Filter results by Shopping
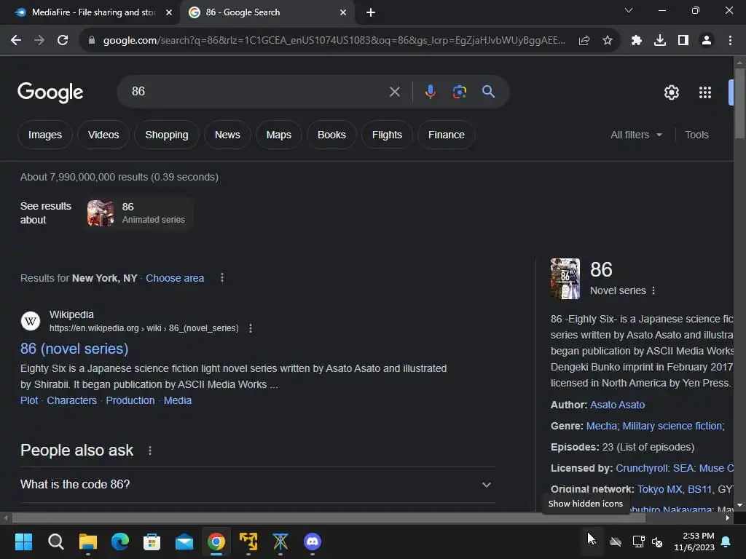This screenshot has width=746, height=559. [x=167, y=135]
